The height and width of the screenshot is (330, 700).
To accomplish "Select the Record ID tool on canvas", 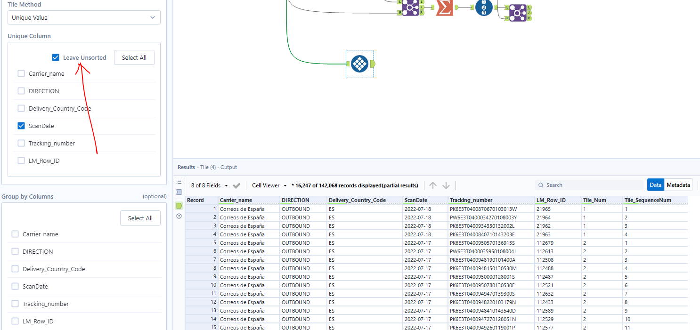I will point(483,8).
